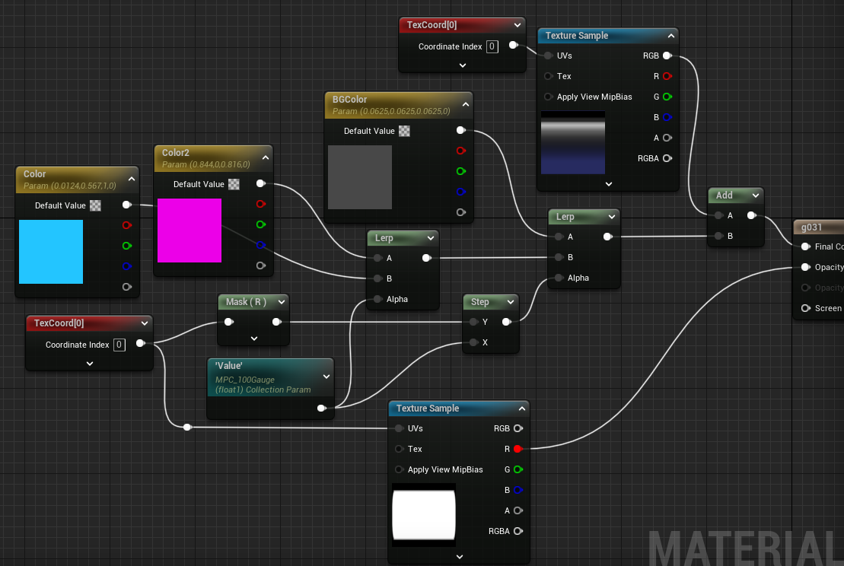Select the top Texture Sample gradient thumbnail
The image size is (844, 566).
(573, 142)
